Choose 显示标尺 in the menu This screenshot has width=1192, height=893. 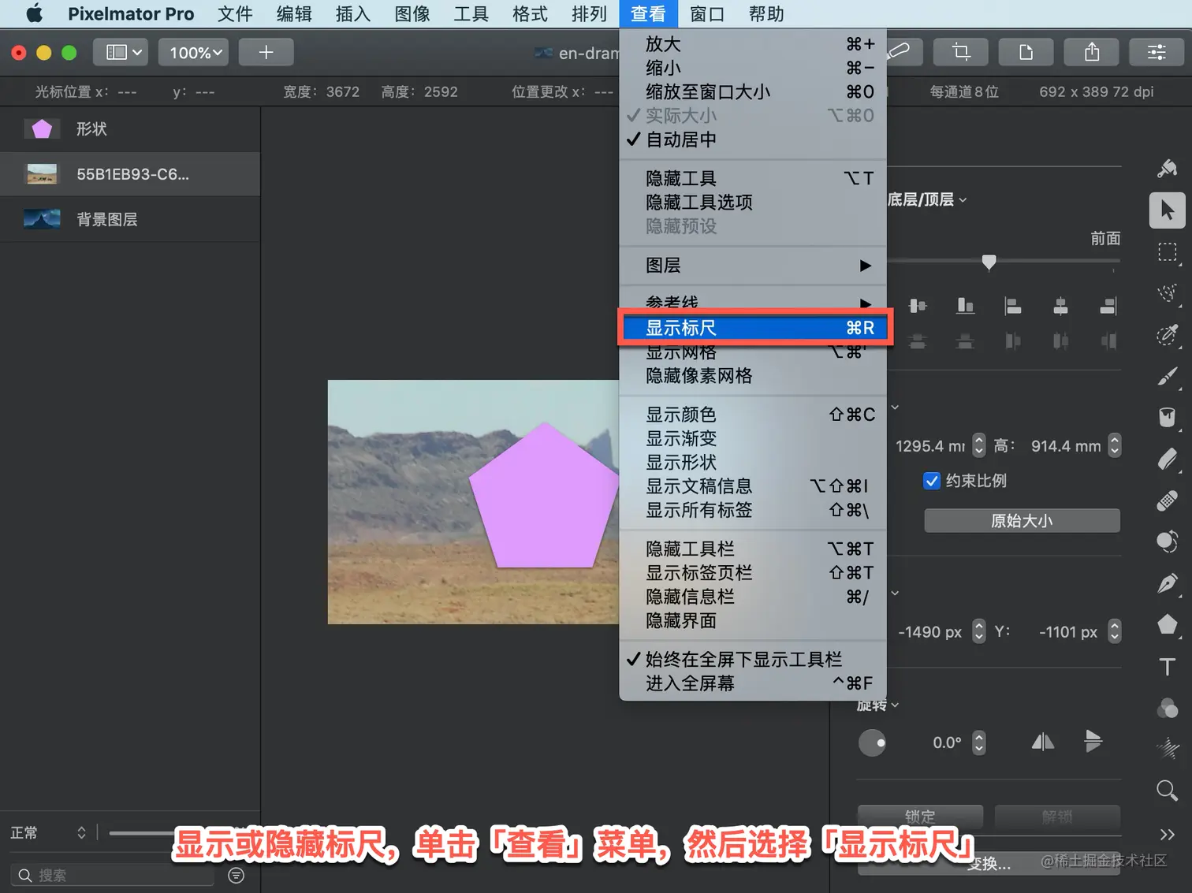(754, 328)
